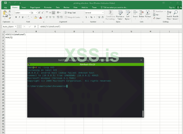
Task: Click Increase Indent icon
Action: click(61, 17)
